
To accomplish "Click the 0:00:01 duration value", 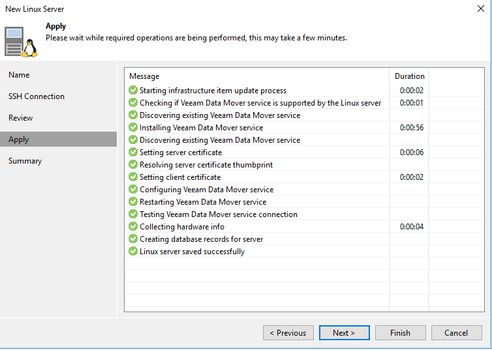I will pos(411,103).
